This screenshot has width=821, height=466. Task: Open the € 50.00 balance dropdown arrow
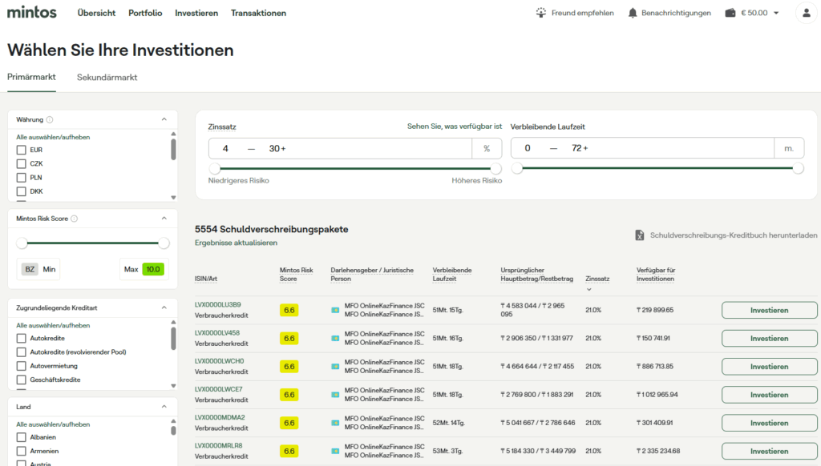pos(776,13)
